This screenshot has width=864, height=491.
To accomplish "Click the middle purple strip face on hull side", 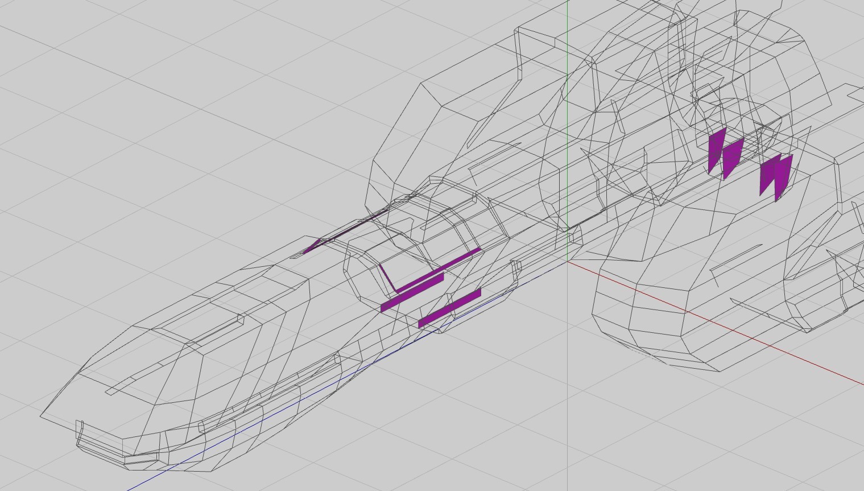I will [412, 292].
